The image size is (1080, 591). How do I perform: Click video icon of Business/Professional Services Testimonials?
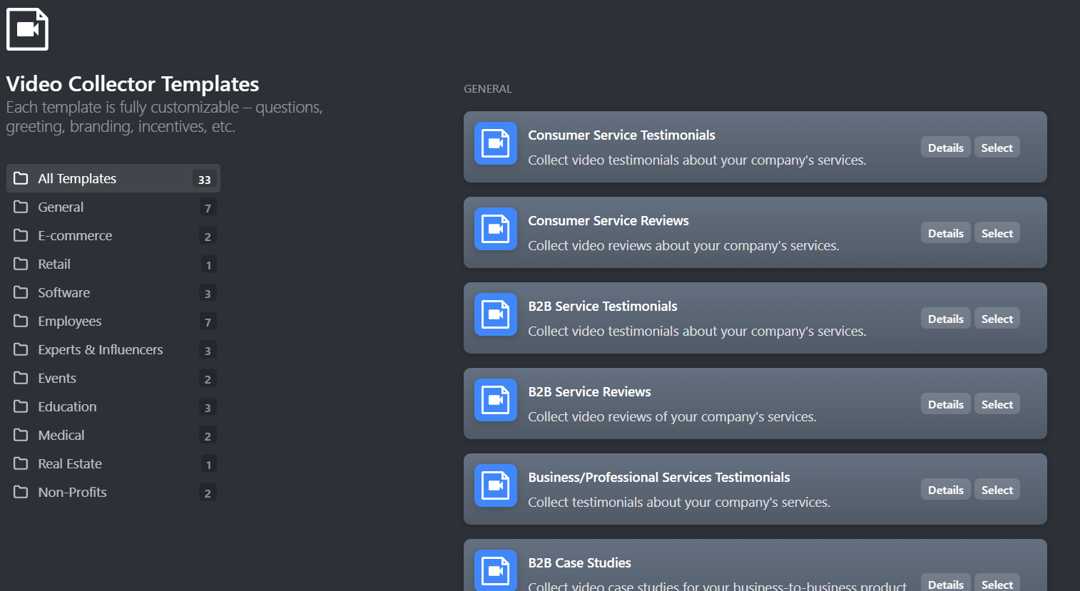(496, 485)
